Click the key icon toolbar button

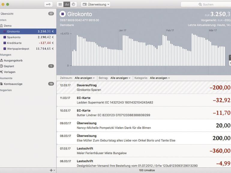point(48,4)
